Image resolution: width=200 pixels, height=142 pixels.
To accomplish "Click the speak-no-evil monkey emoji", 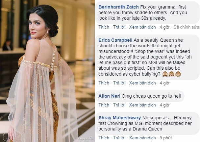I will (178, 74).
